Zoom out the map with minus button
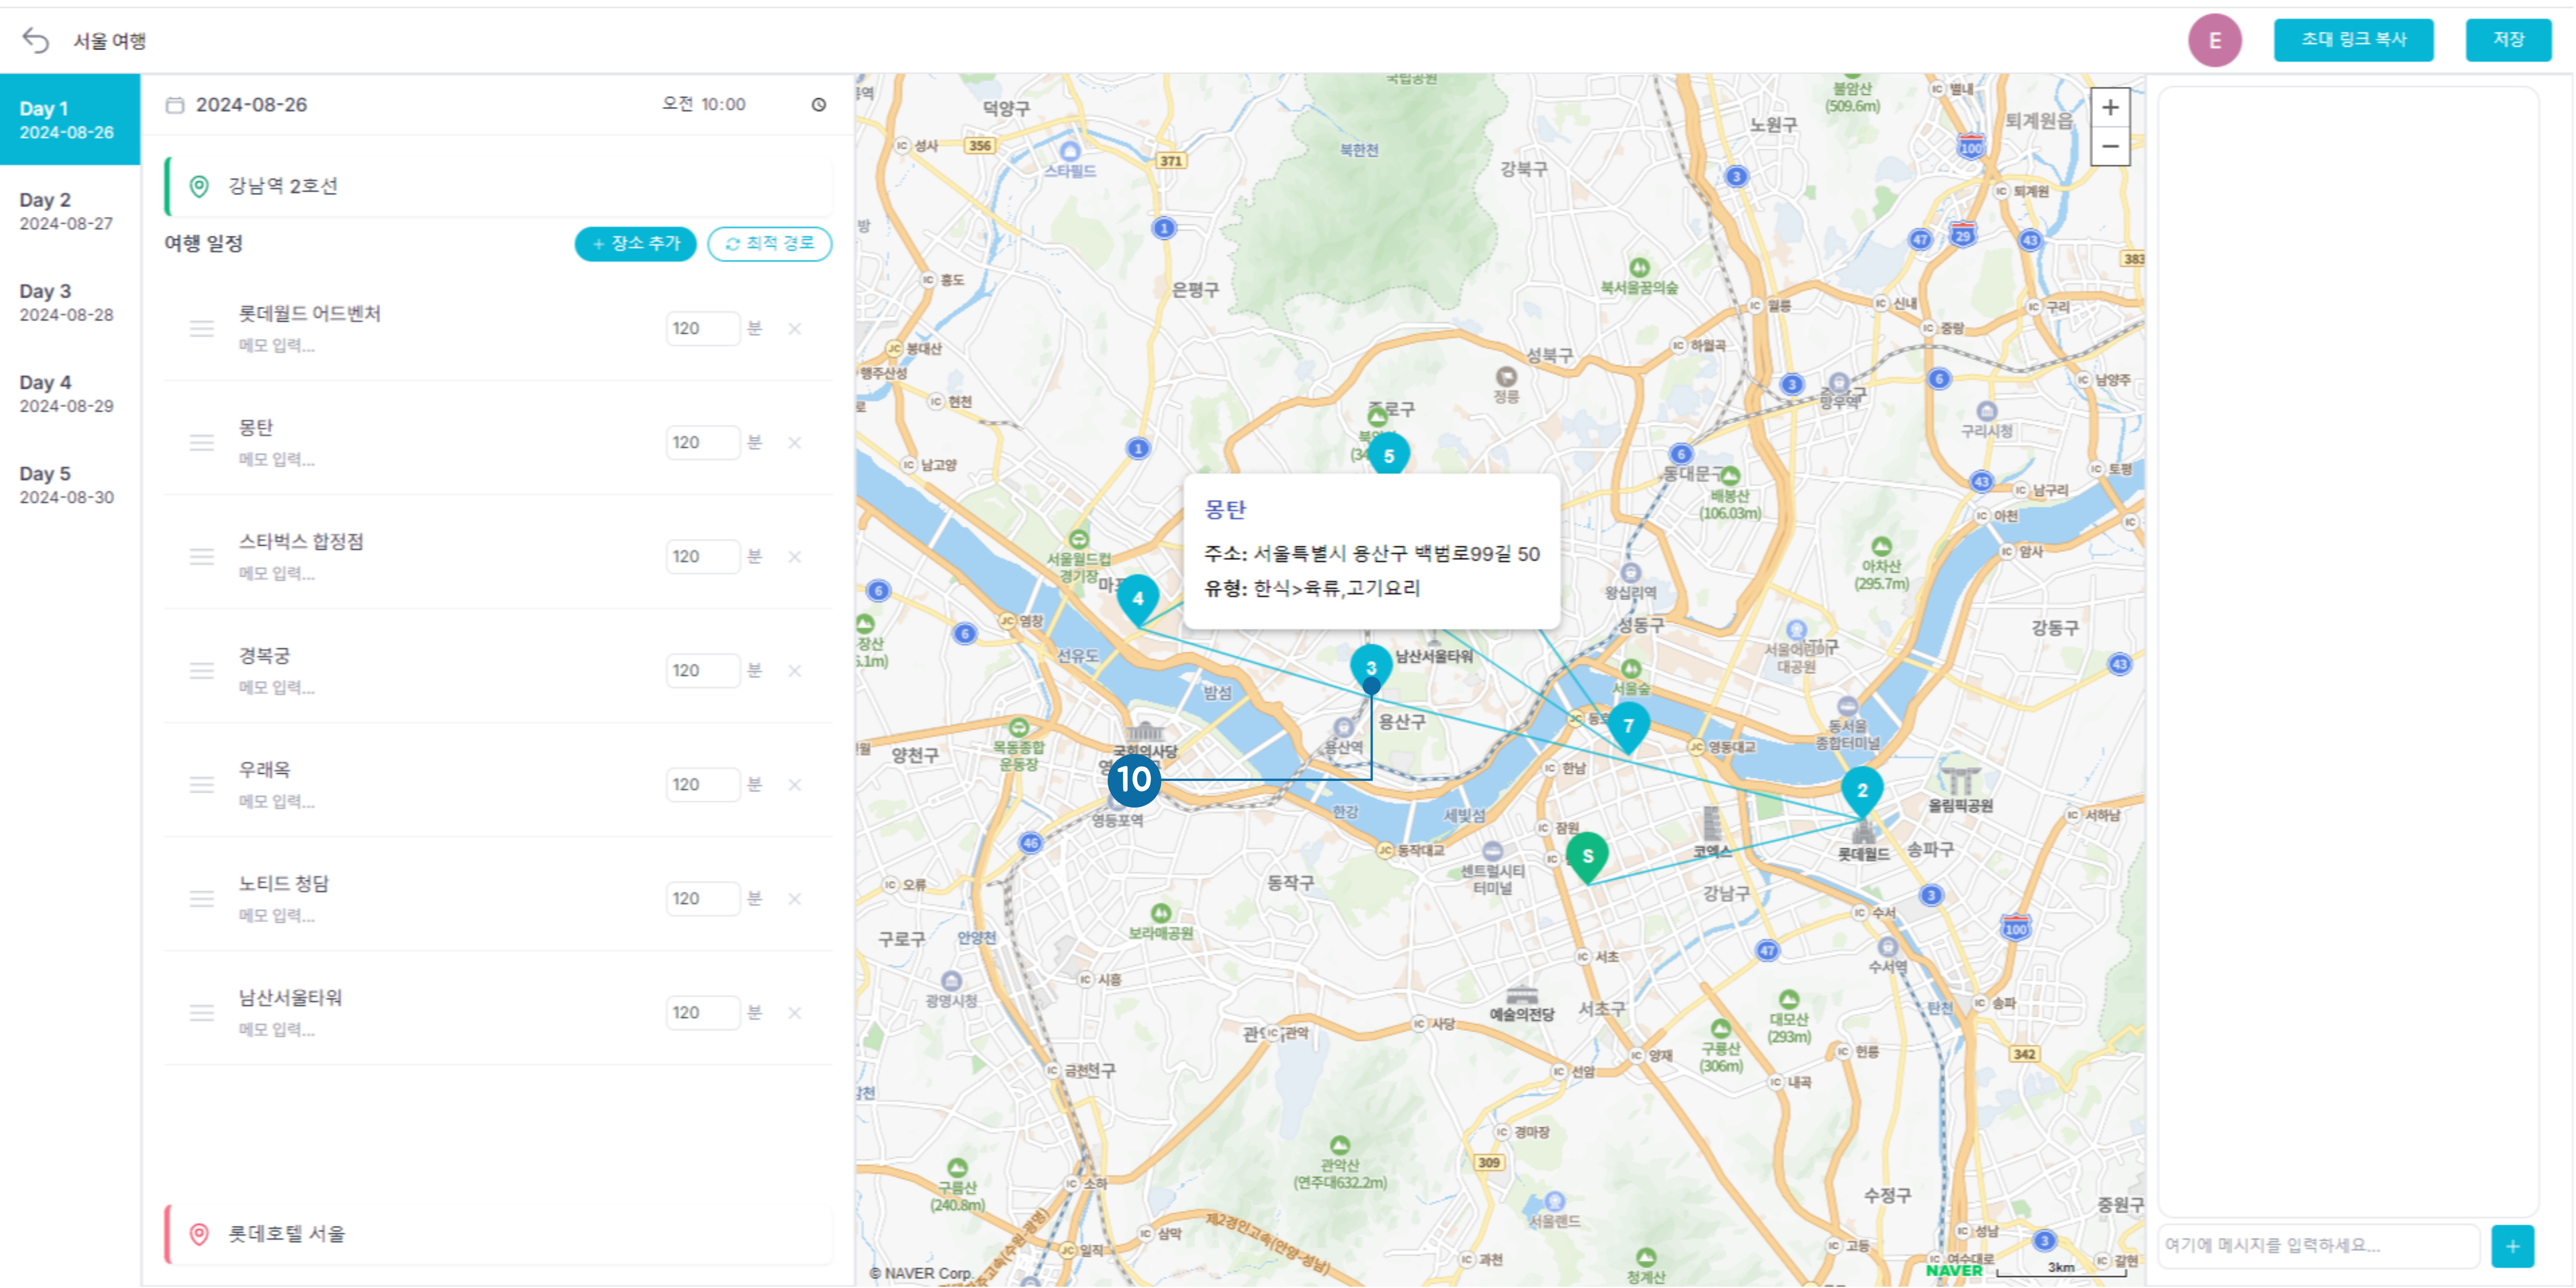Screen dimensions: 2576x1288 [2110, 146]
